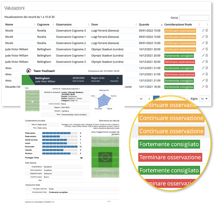Screen dimensions: 215x206
Task: Delete the evaluation dated 10/11/2021 18:30
Action: (x=207, y=87)
